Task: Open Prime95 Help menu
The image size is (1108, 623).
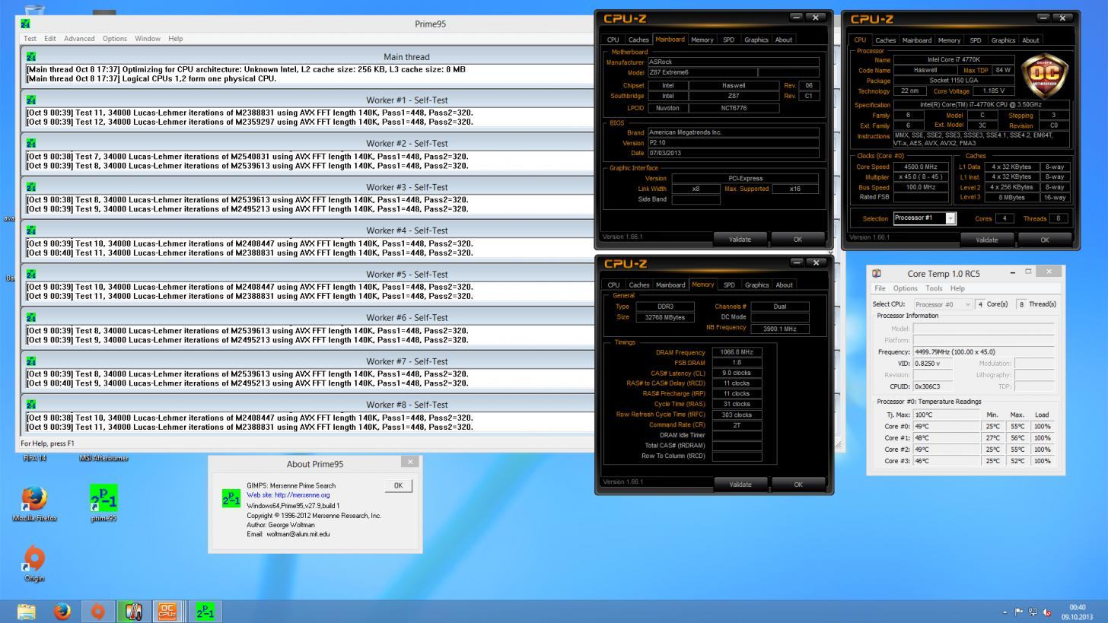Action: coord(175,38)
